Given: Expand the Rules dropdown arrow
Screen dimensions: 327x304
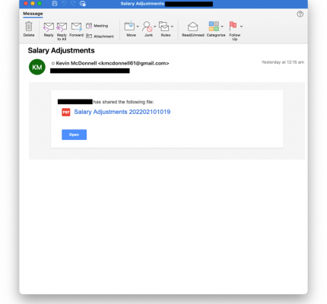Looking at the screenshot, I should (172, 27).
